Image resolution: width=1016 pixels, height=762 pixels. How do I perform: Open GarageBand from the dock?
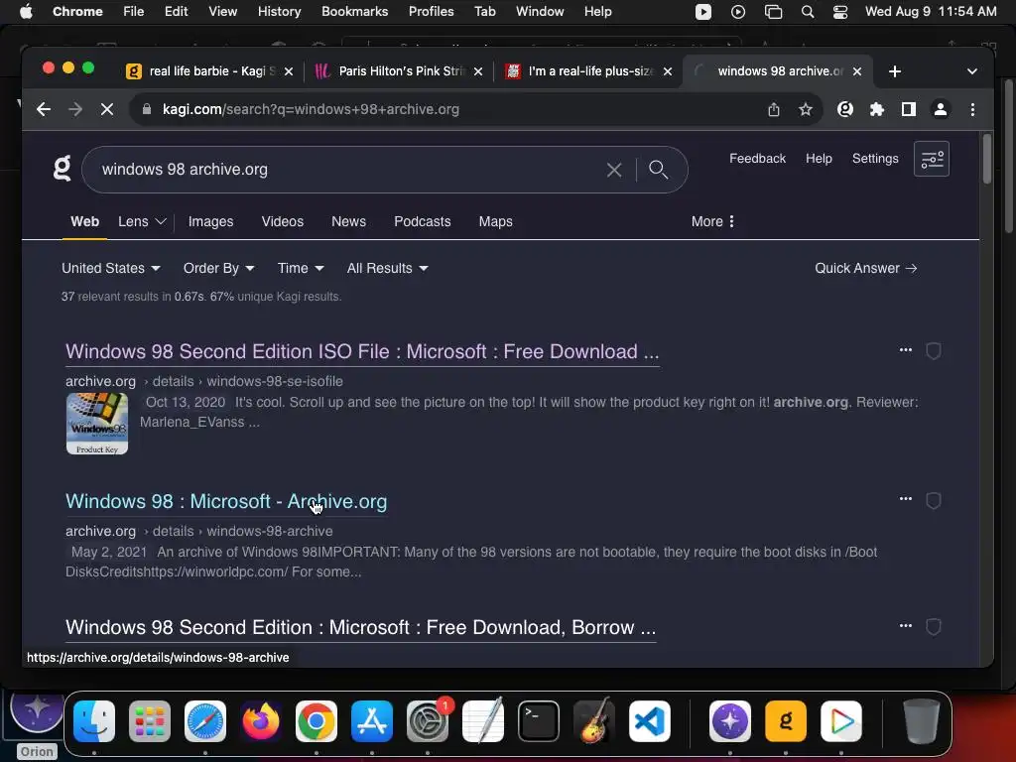pos(594,720)
